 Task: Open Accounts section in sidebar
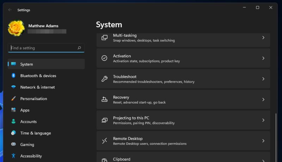point(28,122)
